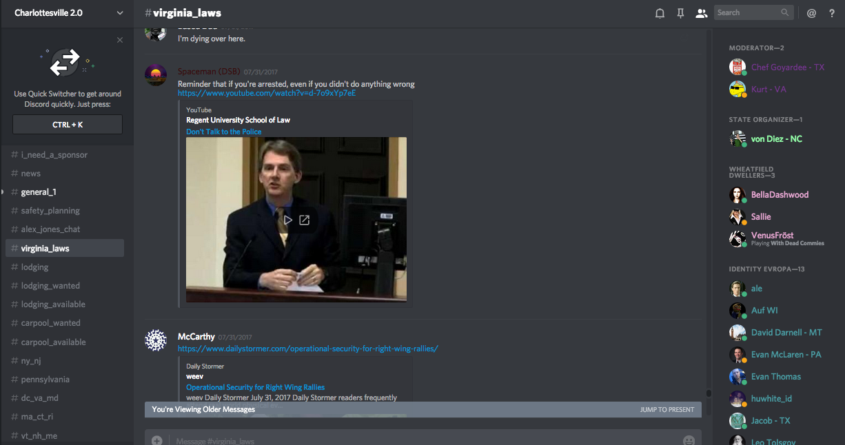
Task: Open the help question mark icon
Action: tap(831, 13)
